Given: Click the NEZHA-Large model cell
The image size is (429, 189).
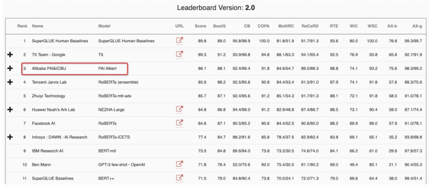Looking at the screenshot, I should point(112,110).
